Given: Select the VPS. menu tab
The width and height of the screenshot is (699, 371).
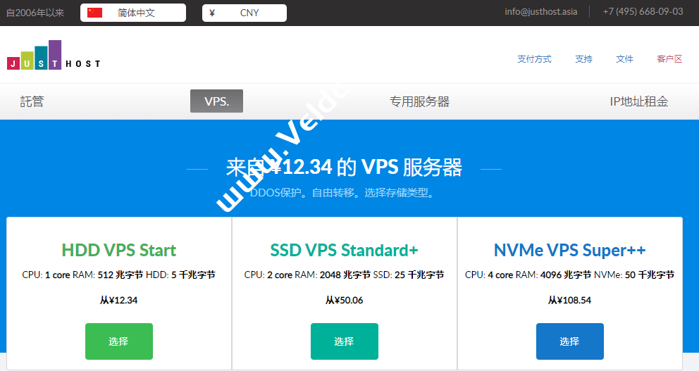Looking at the screenshot, I should pos(216,101).
